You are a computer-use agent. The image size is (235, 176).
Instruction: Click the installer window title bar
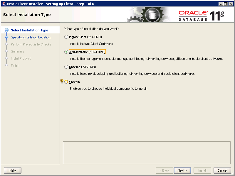point(117,3)
